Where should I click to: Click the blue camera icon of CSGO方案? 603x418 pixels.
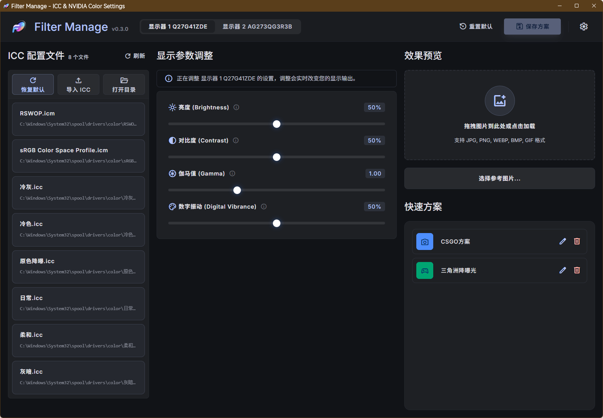[x=425, y=242]
